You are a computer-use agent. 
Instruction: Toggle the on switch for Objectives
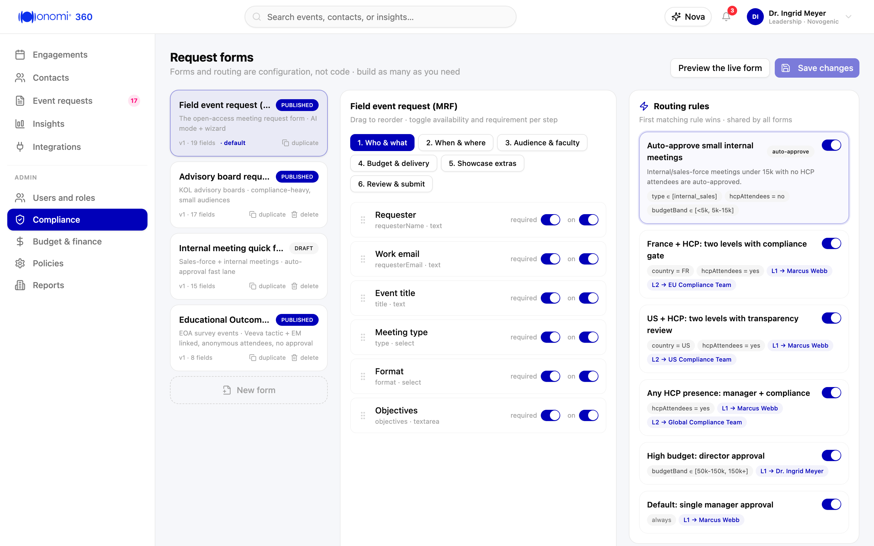pyautogui.click(x=589, y=416)
